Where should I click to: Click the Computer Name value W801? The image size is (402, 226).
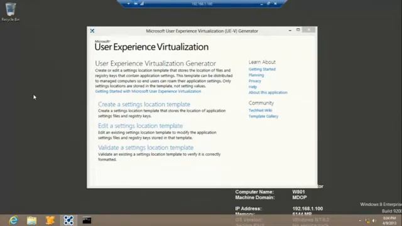[298, 192]
